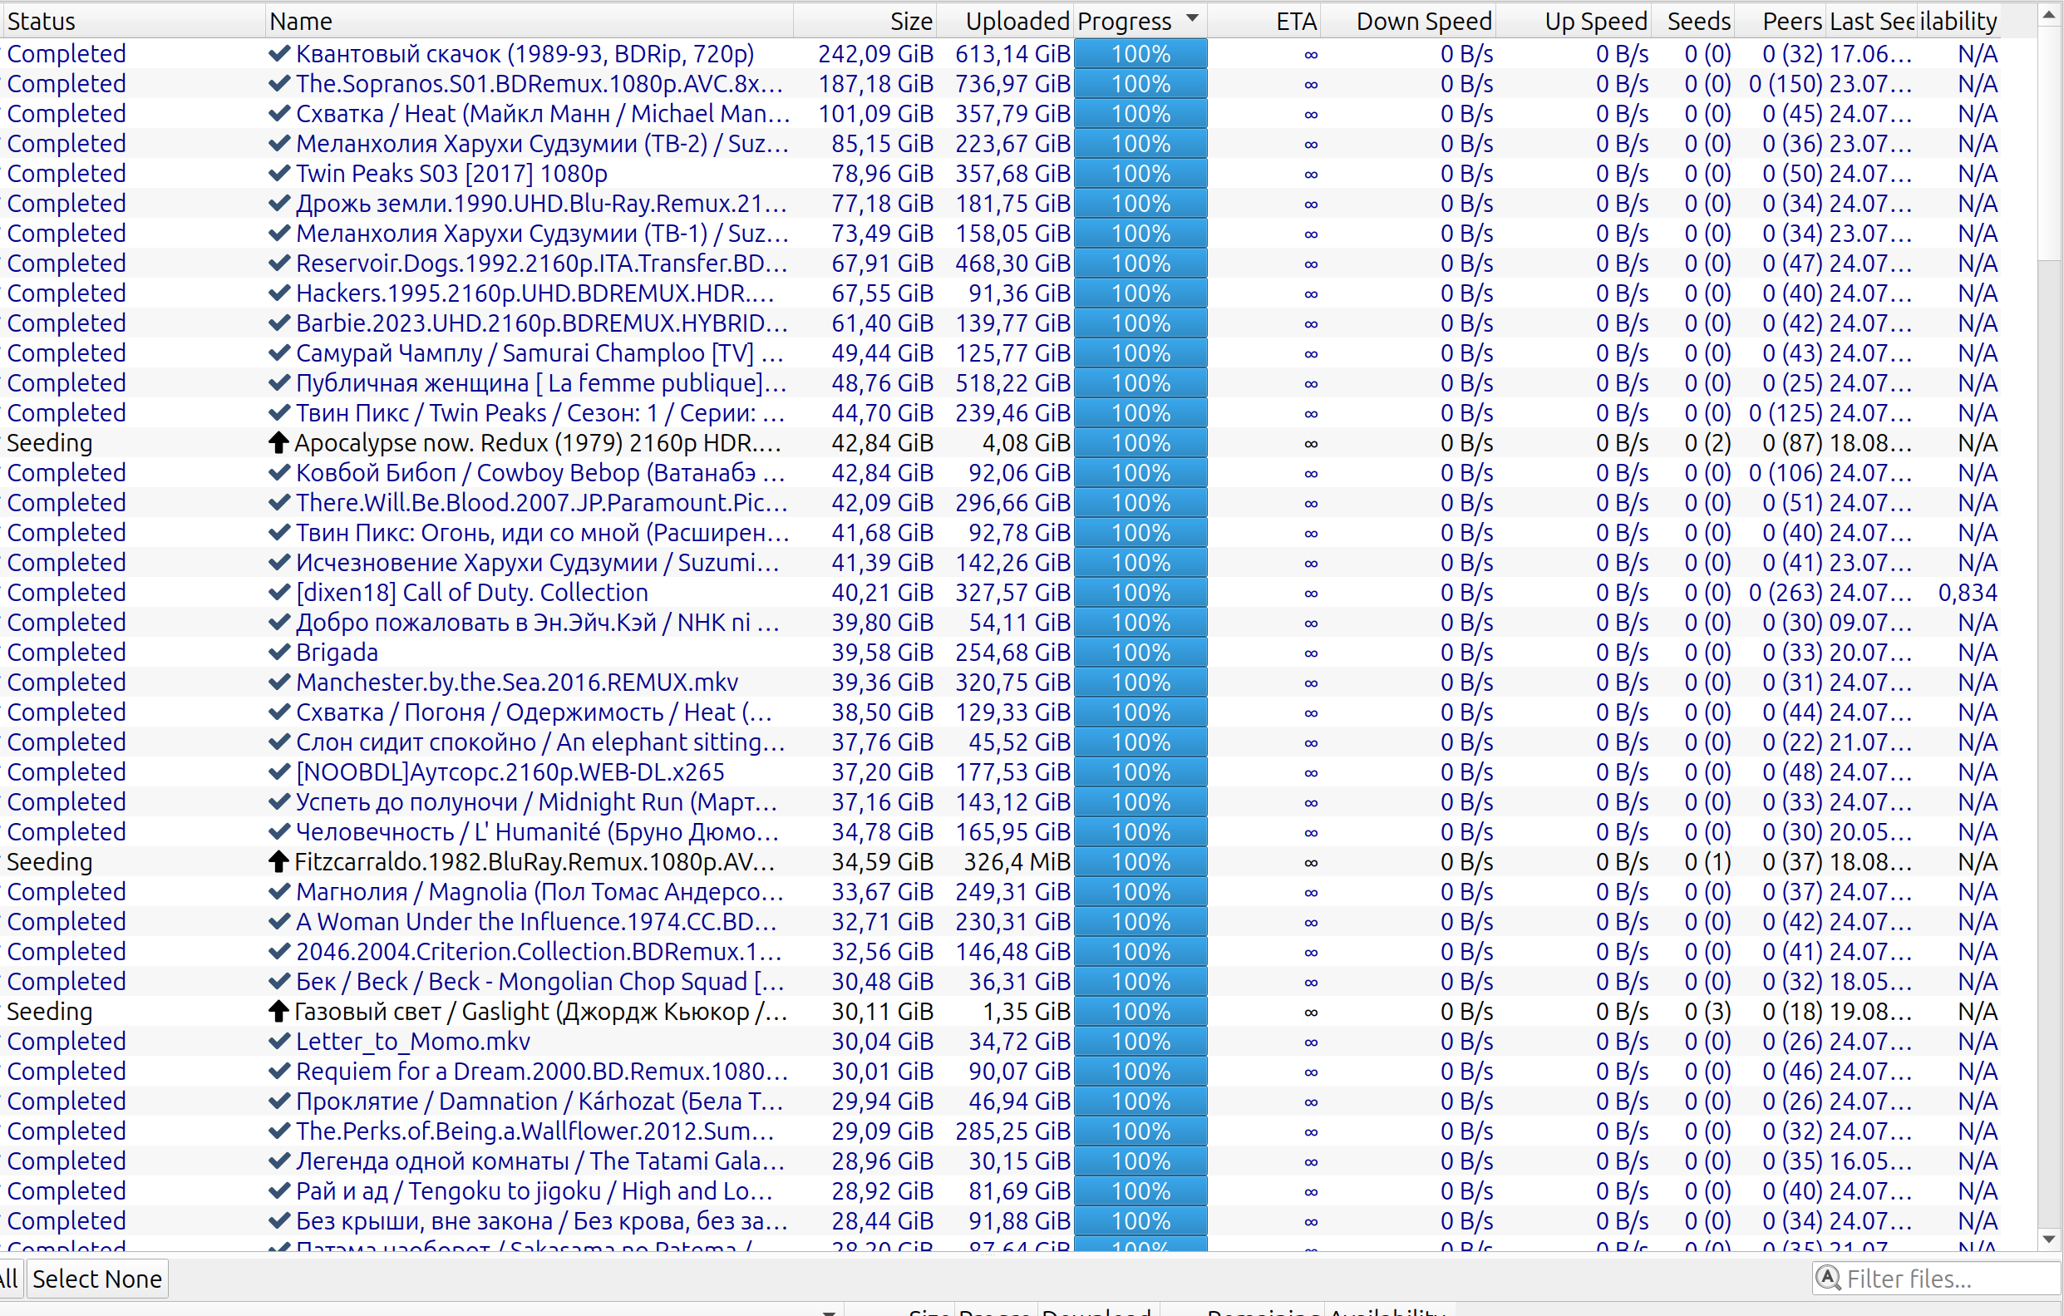The width and height of the screenshot is (2064, 1316).
Task: Click the vertical scrollbar up arrow
Action: coord(2049,14)
